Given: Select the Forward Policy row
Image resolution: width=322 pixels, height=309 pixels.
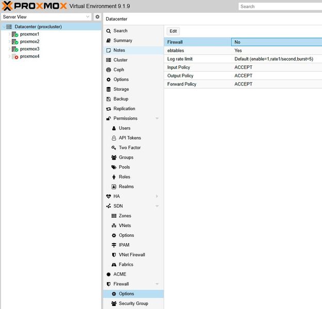Looking at the screenshot, I should pyautogui.click(x=243, y=84).
